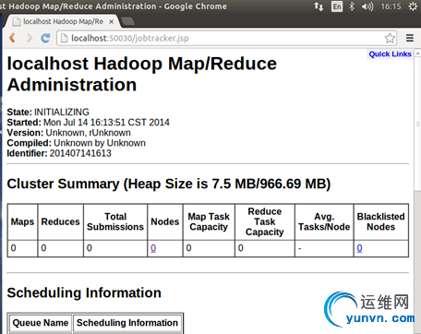Click the Maps value cell 0
This screenshot has height=334, width=421.
click(x=22, y=248)
